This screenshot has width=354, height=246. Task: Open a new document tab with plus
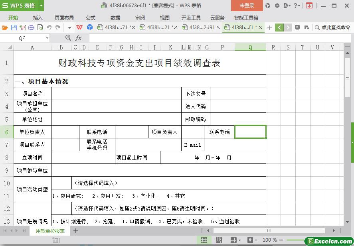(270, 28)
